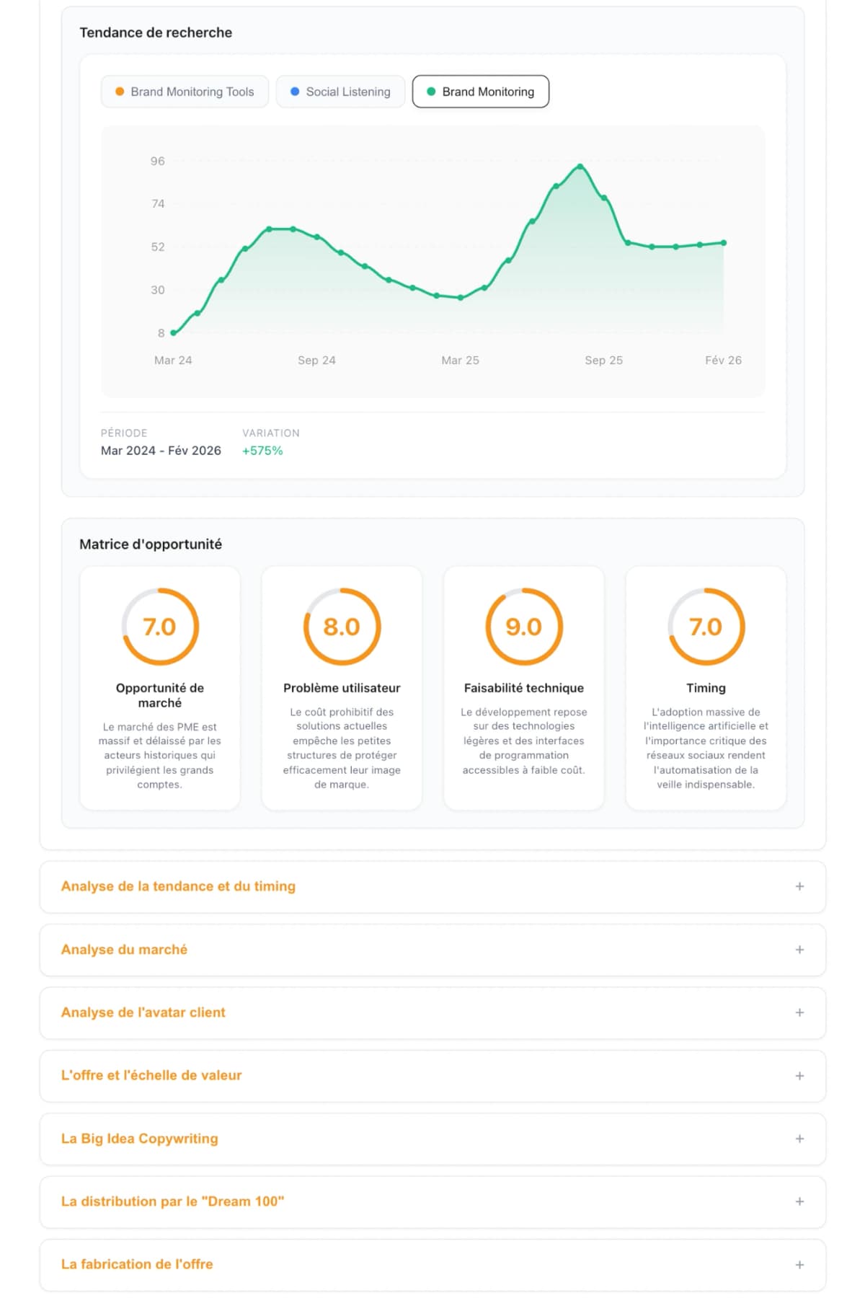Viewport: 865px width, 1298px height.
Task: Click the 7.0 Timing score ring
Action: pyautogui.click(x=706, y=627)
